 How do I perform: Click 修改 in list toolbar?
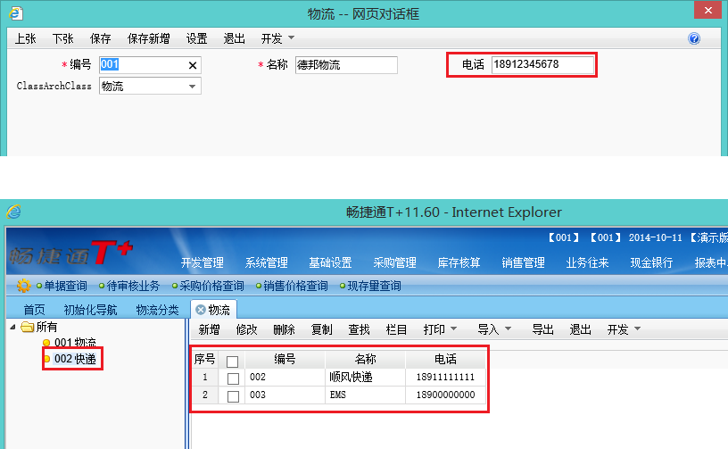coord(246,329)
